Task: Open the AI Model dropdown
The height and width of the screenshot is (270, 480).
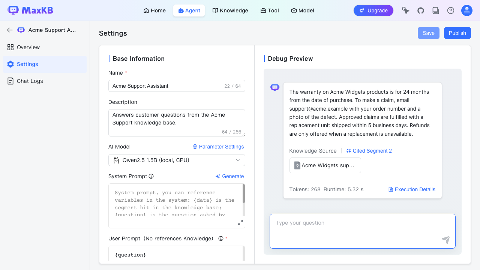Action: 177,160
